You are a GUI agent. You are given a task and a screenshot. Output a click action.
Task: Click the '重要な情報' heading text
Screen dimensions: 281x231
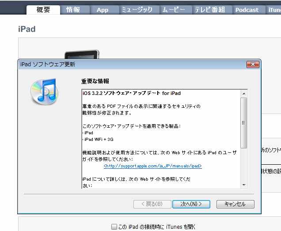pos(95,81)
